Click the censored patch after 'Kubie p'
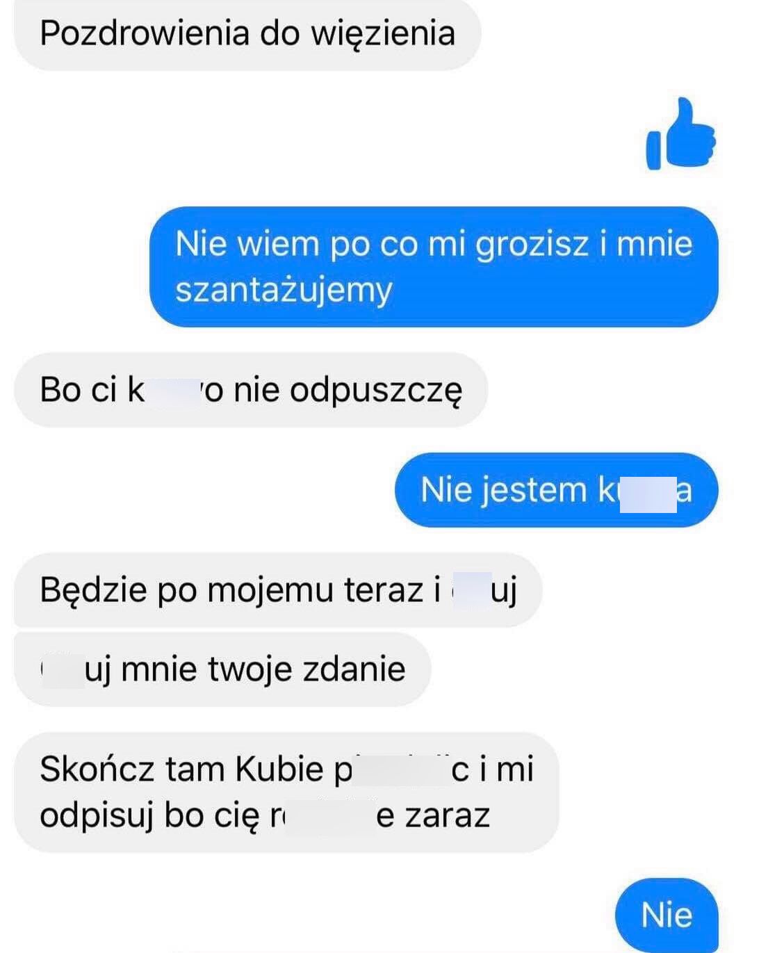768x953 pixels. (402, 769)
